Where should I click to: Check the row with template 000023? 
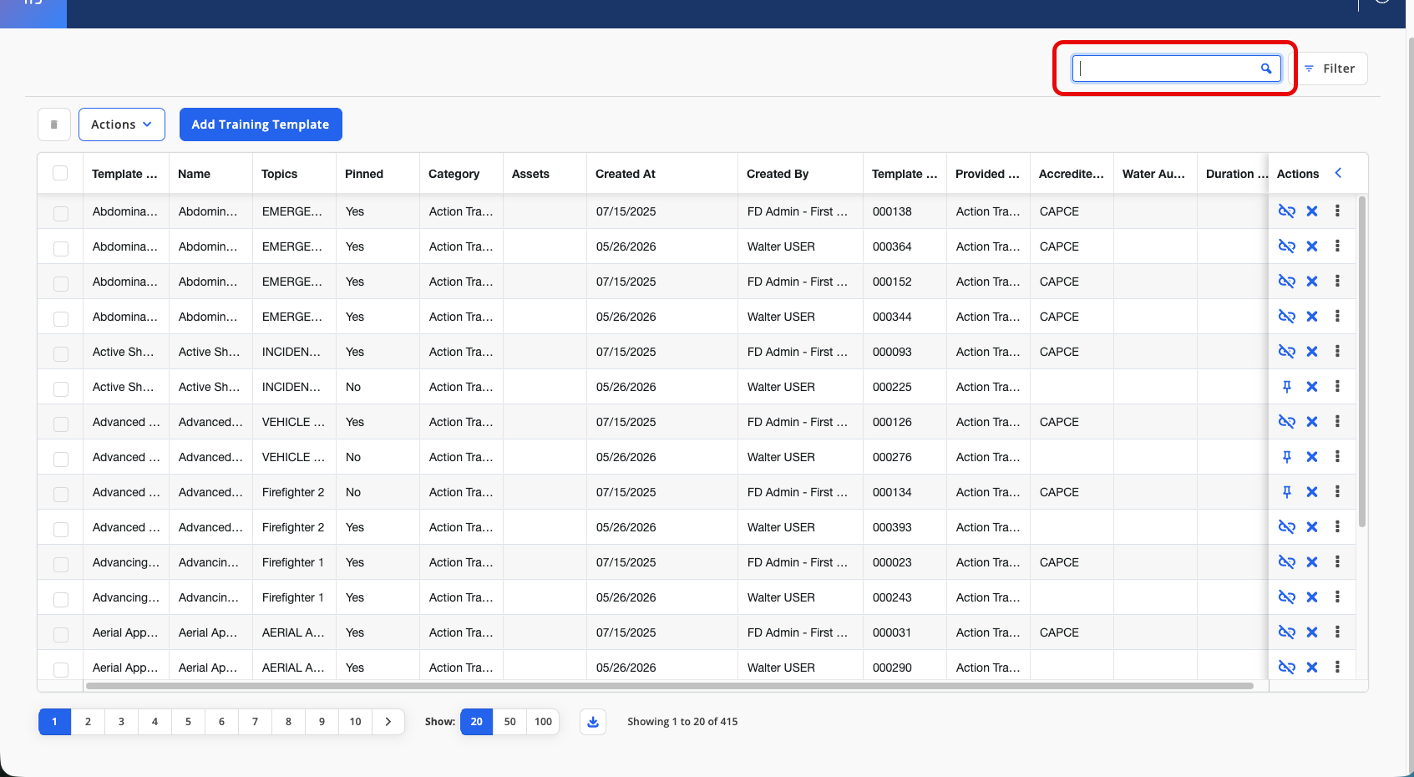coord(61,564)
